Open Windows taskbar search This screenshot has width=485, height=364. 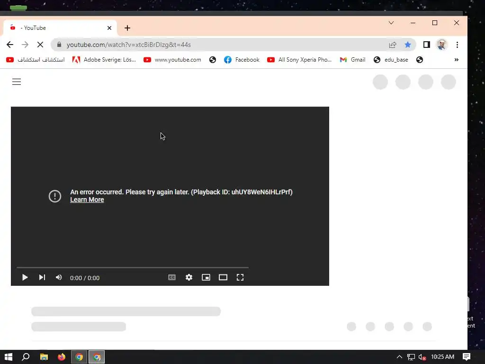[x=26, y=357]
